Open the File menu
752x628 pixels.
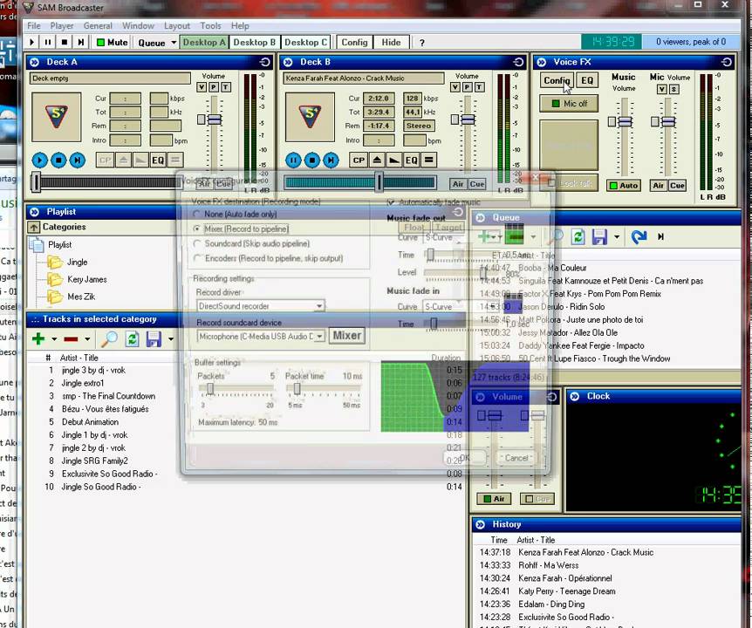click(x=33, y=26)
